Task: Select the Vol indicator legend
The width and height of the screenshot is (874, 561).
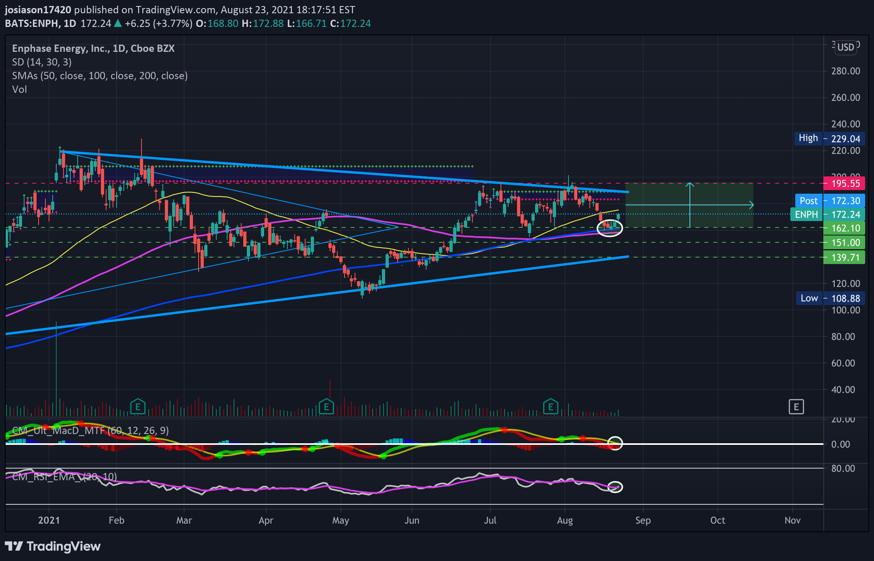Action: pos(19,89)
